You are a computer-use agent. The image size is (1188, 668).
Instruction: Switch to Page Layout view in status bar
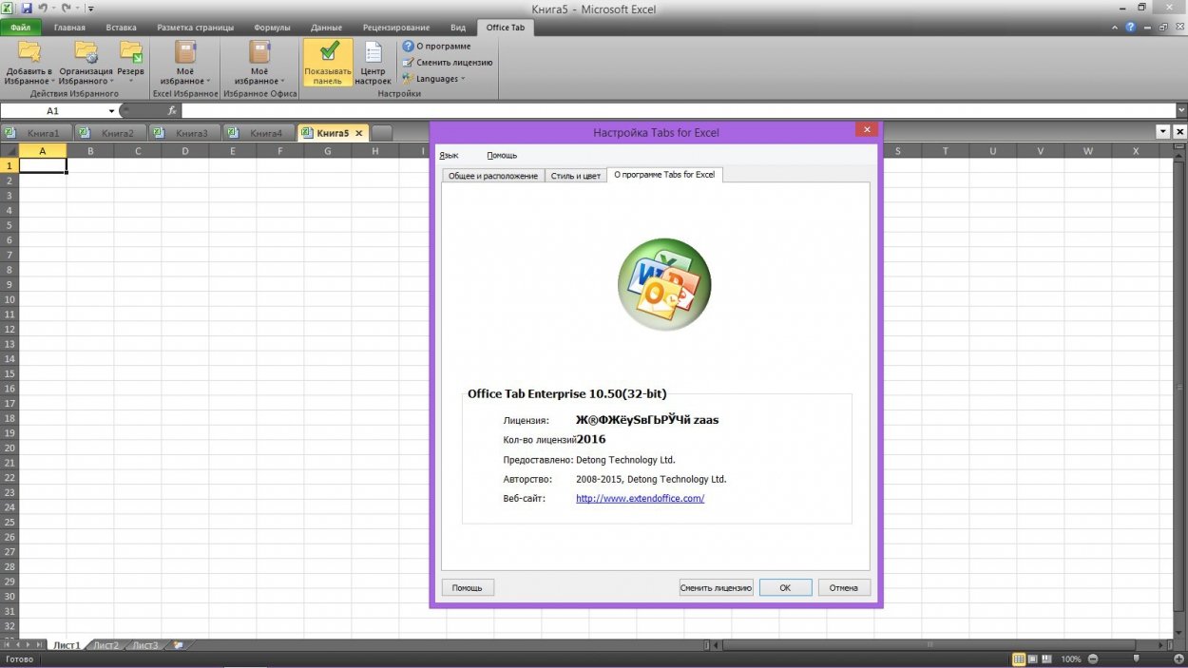(1033, 659)
